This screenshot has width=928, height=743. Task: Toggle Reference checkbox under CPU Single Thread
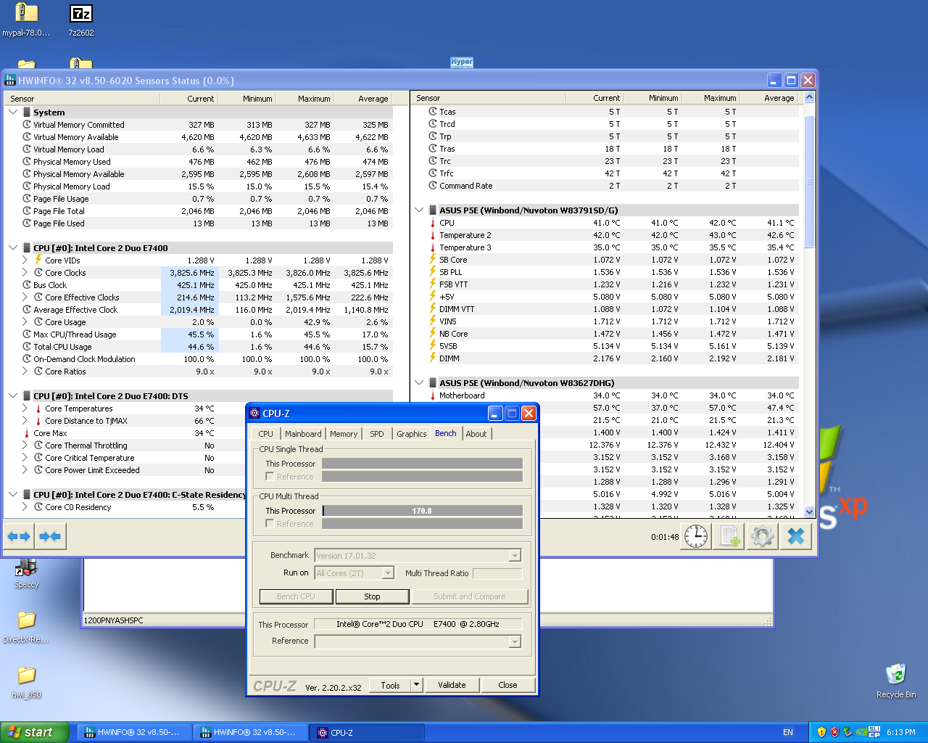click(x=270, y=477)
